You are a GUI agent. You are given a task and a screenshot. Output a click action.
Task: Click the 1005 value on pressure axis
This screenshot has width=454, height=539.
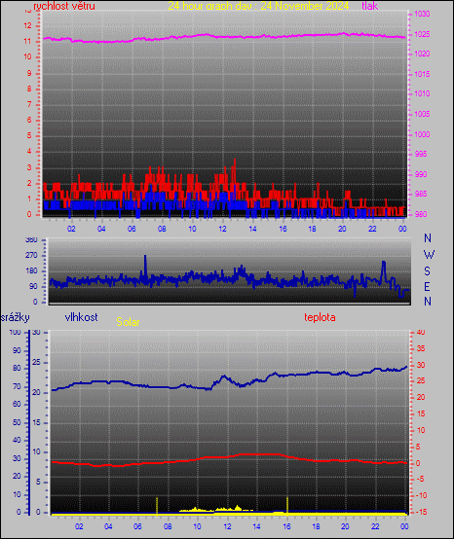point(422,114)
